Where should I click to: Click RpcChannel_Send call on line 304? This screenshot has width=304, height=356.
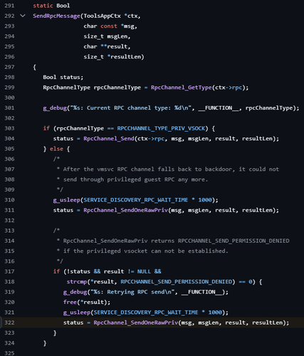click(109, 139)
